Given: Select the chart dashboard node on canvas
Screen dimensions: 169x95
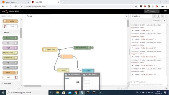Looking at the screenshot, I should pos(88,70).
